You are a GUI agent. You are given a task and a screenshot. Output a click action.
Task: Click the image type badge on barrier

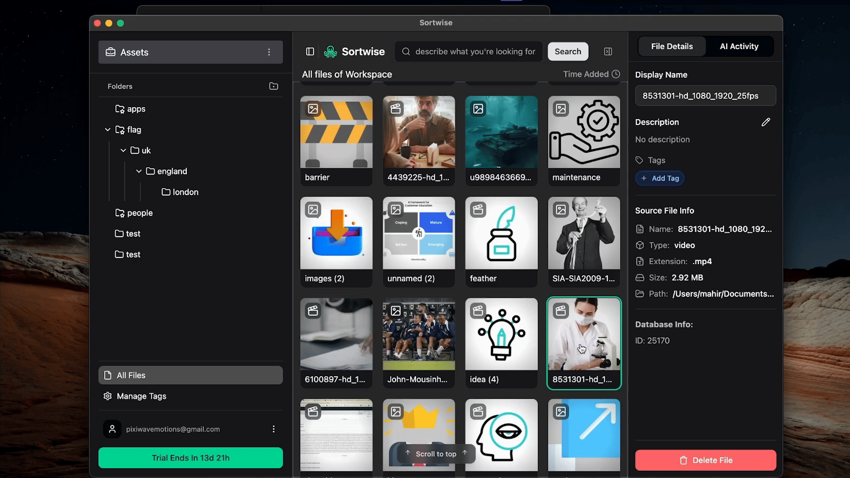(x=313, y=109)
